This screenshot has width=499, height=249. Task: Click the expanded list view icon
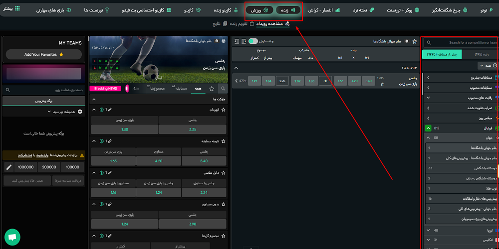pos(244,41)
